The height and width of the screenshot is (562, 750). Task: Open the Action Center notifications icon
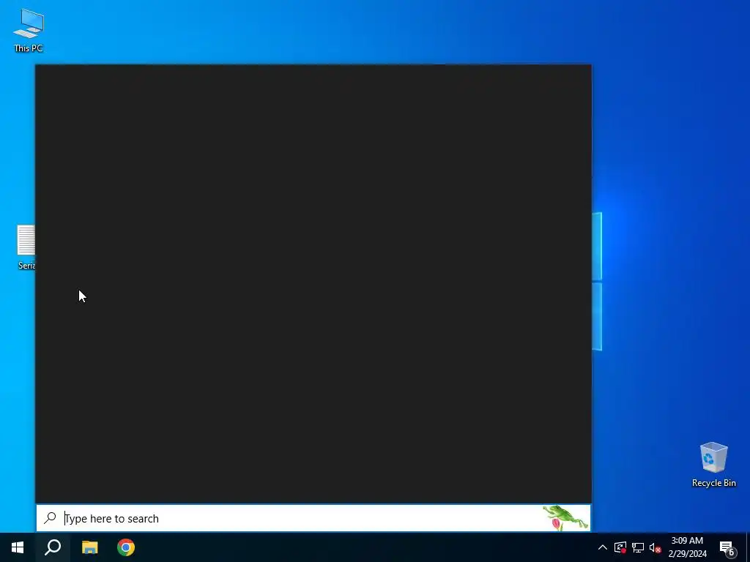pos(727,547)
